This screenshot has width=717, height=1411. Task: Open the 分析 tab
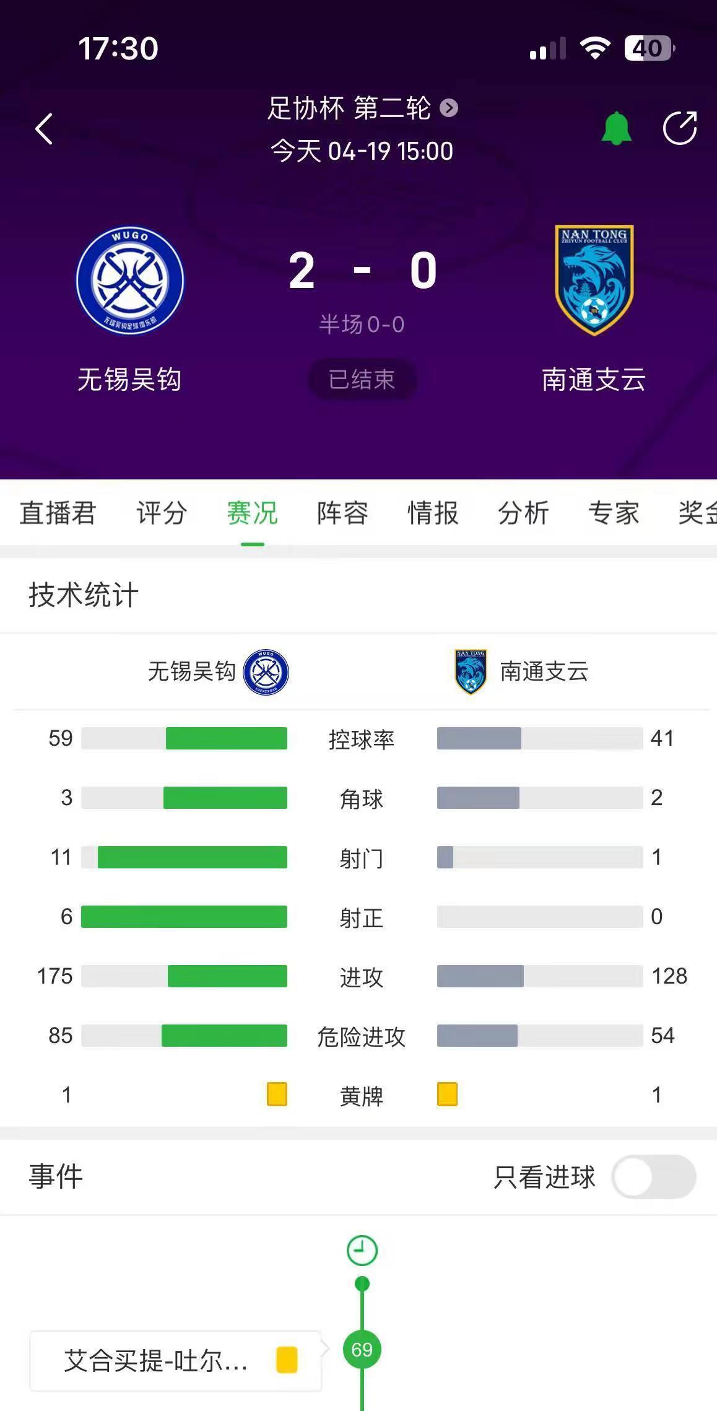(523, 513)
